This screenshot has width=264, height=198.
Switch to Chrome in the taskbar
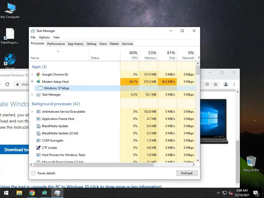[32, 193]
